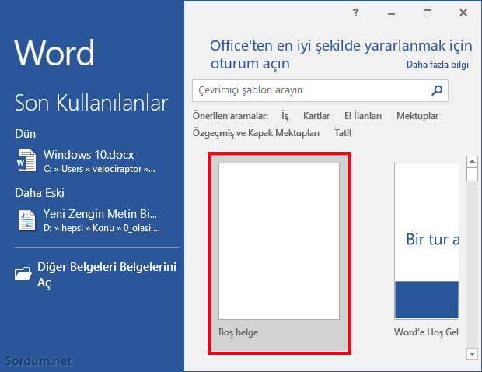Close the Word start window

463,12
